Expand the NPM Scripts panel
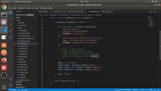This screenshot has width=161, height=91. (x=26, y=87)
